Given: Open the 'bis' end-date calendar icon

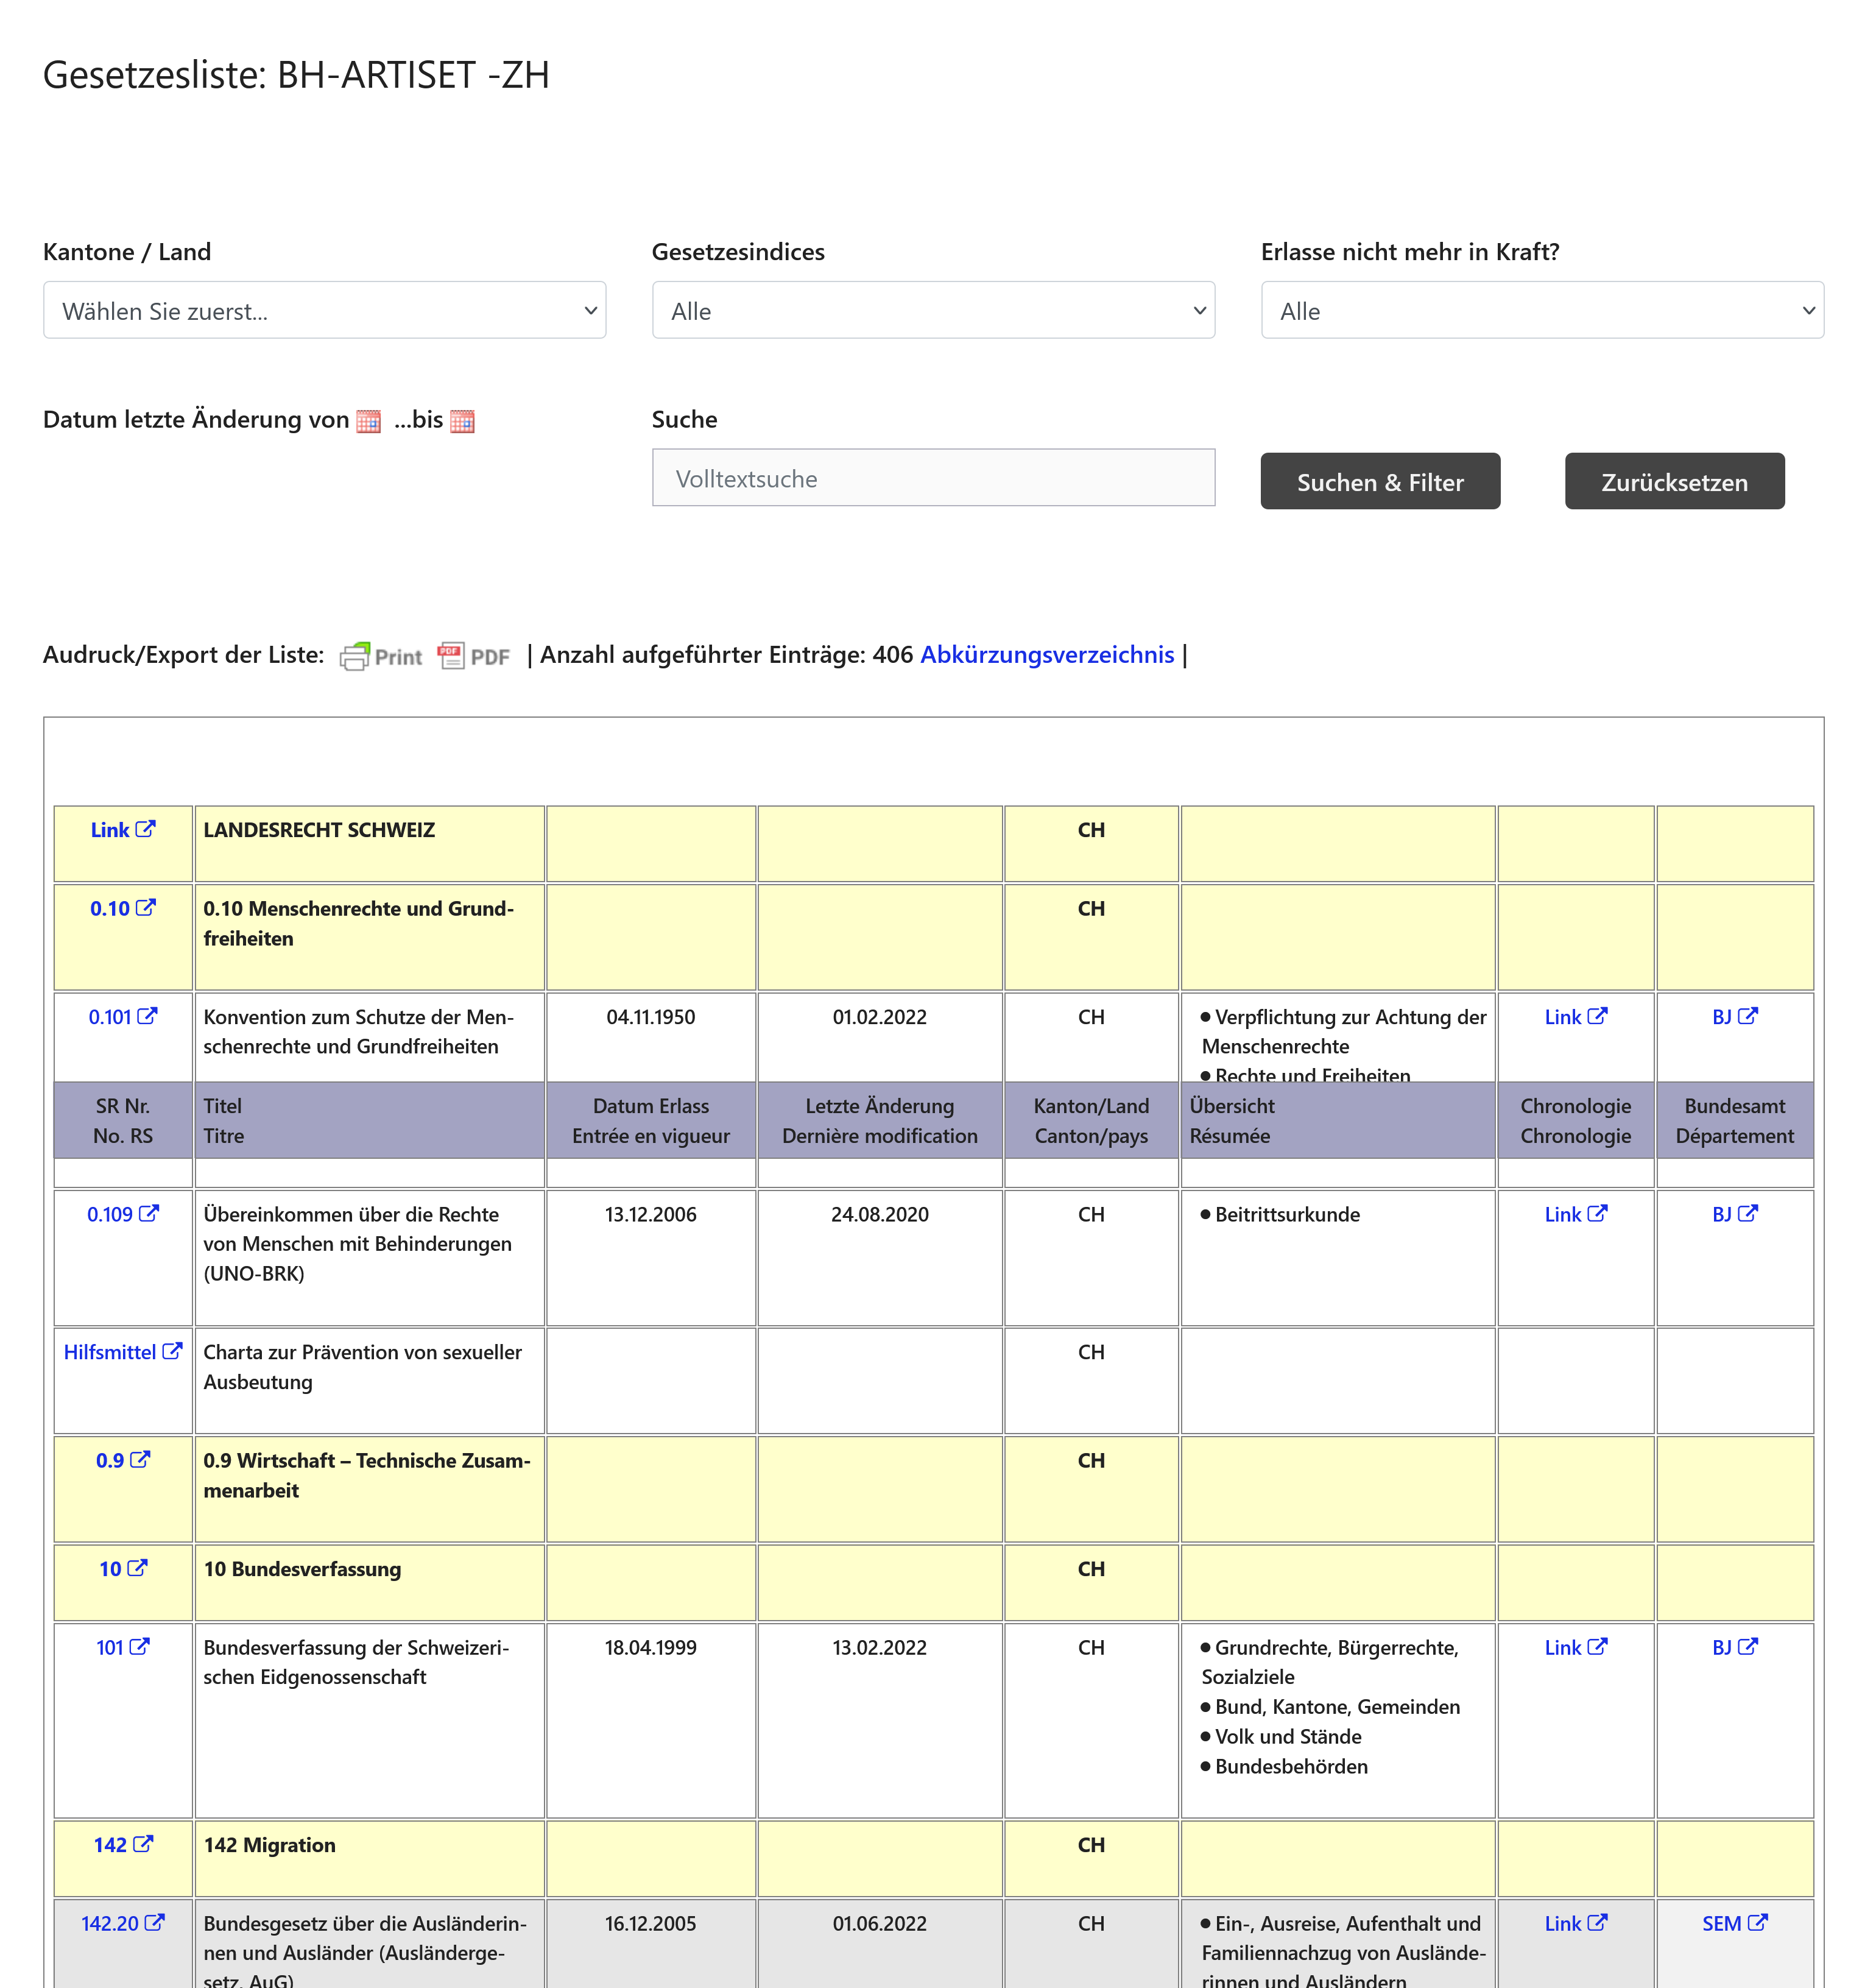Looking at the screenshot, I should point(462,421).
